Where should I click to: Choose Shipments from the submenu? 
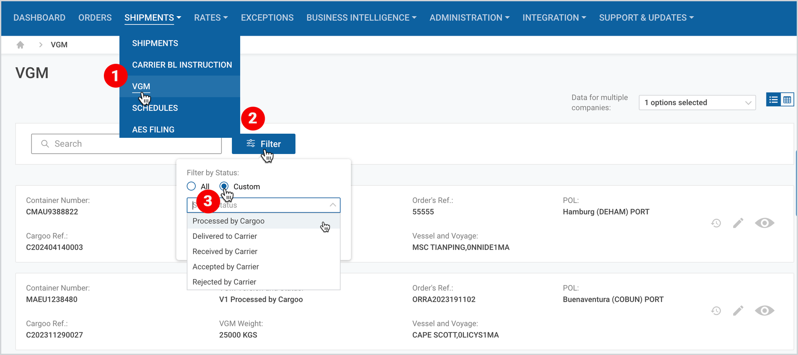click(x=155, y=43)
